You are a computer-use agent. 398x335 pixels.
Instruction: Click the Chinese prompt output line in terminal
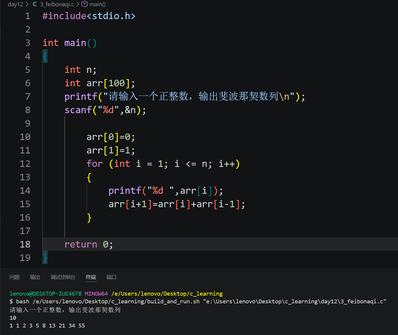pyautogui.click(x=65, y=310)
